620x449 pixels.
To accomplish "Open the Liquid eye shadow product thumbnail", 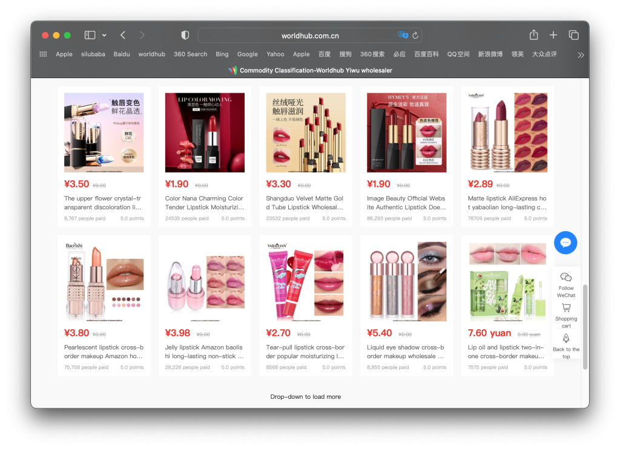I will [406, 281].
